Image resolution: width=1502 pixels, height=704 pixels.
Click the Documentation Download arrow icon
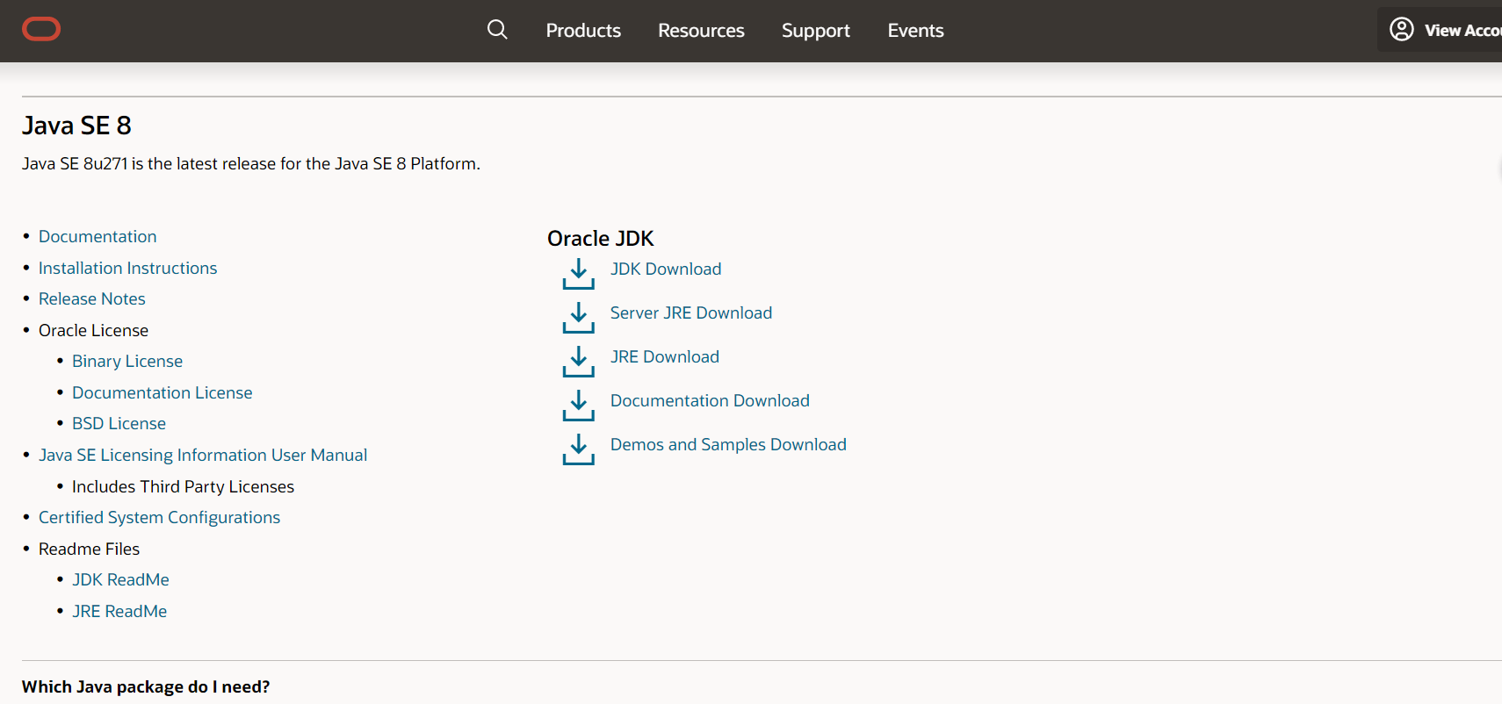(578, 406)
